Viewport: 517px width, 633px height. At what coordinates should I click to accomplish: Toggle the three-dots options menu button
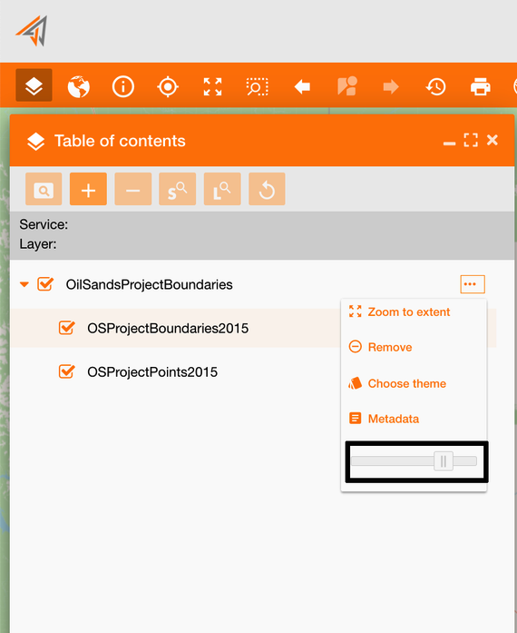point(473,284)
